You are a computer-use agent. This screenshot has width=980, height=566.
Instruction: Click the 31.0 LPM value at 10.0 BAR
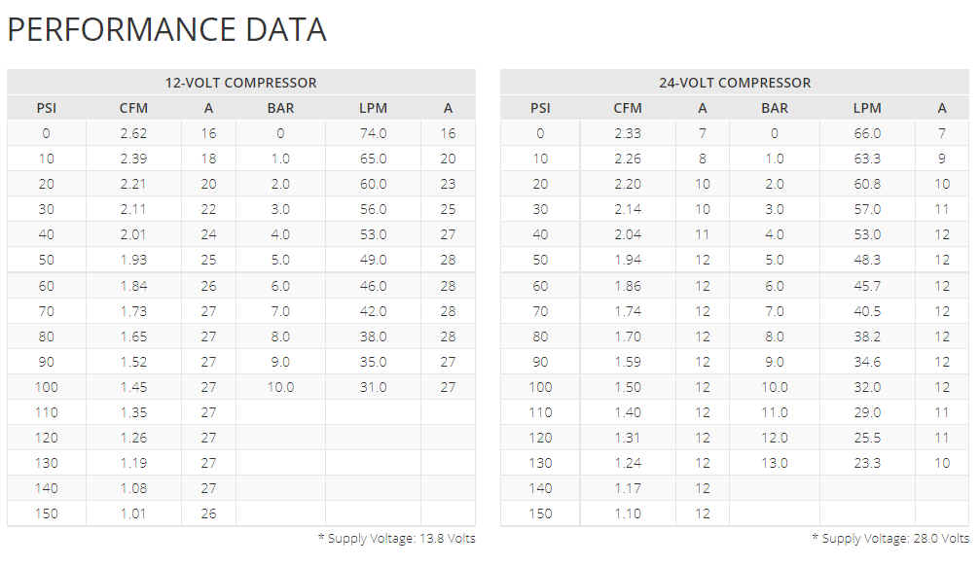click(373, 387)
